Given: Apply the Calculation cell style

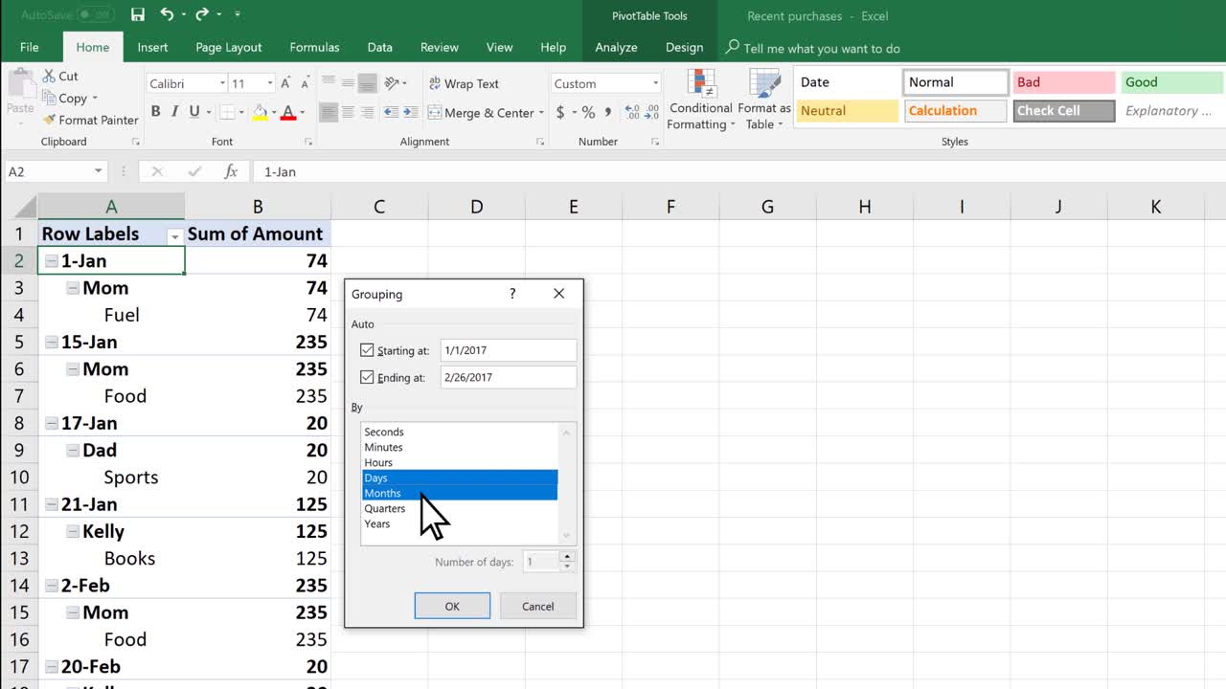Looking at the screenshot, I should pyautogui.click(x=956, y=111).
